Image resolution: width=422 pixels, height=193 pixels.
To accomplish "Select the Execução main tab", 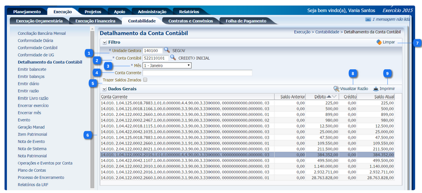I will point(63,12).
